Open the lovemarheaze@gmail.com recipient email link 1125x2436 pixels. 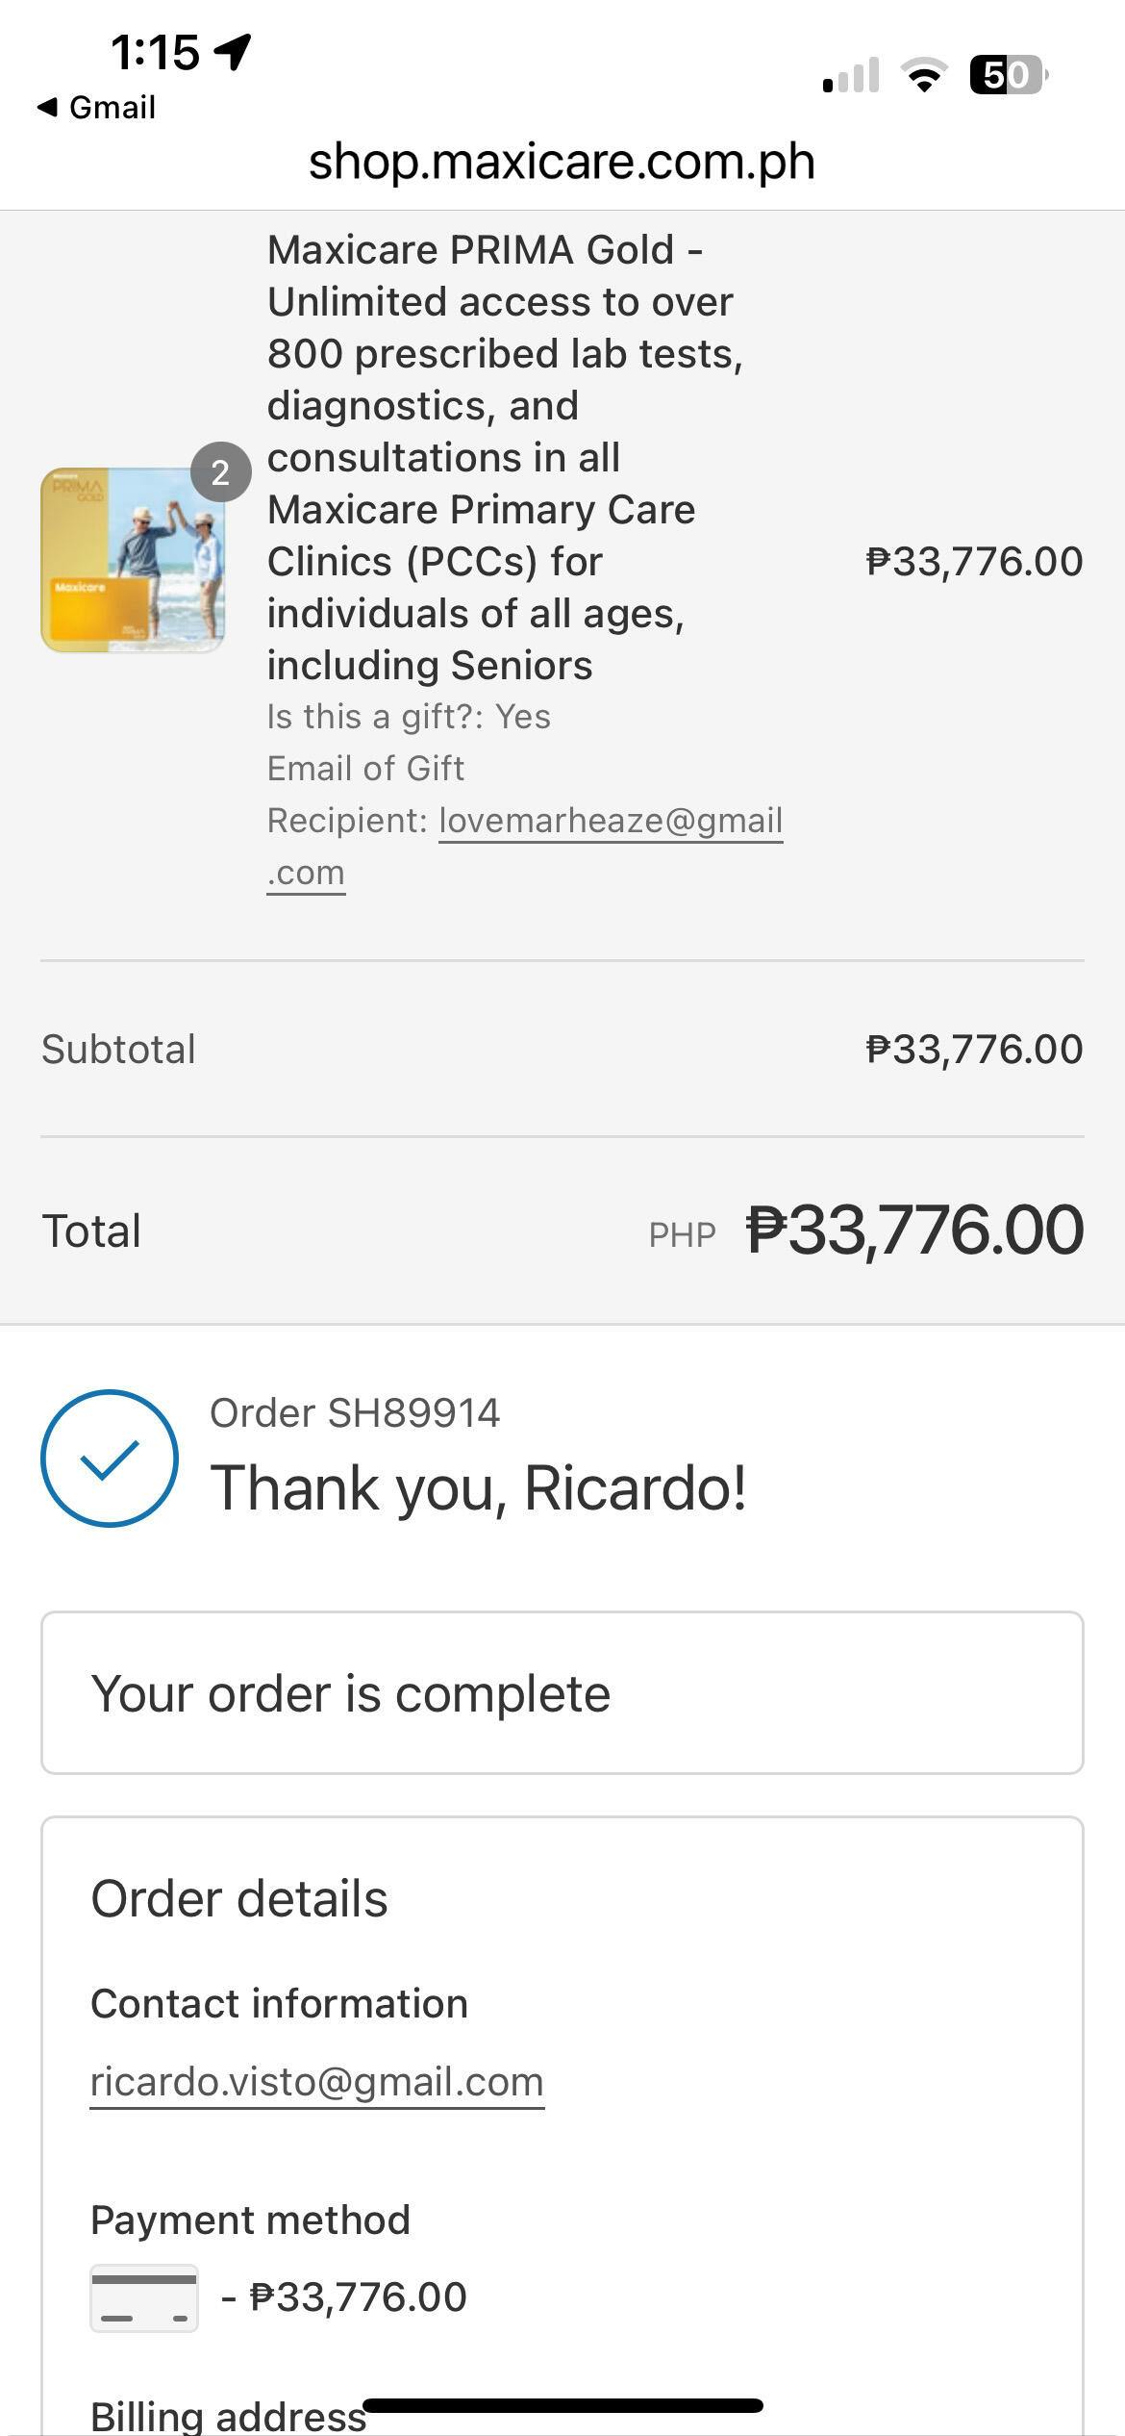pyautogui.click(x=611, y=821)
